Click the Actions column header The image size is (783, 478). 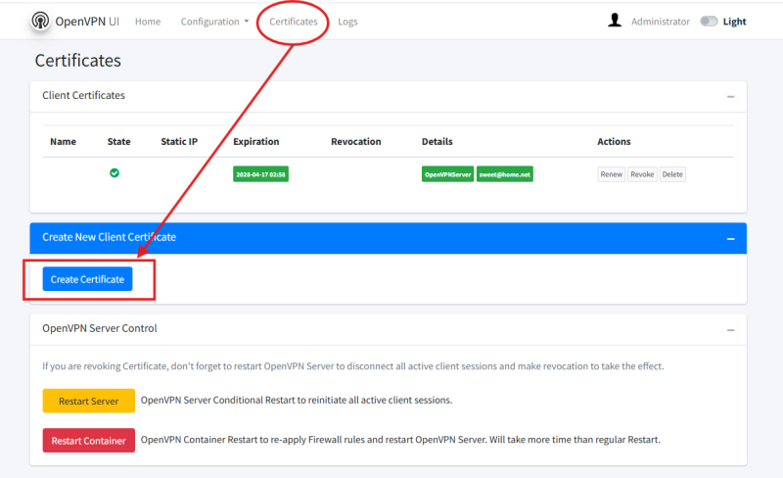click(614, 141)
